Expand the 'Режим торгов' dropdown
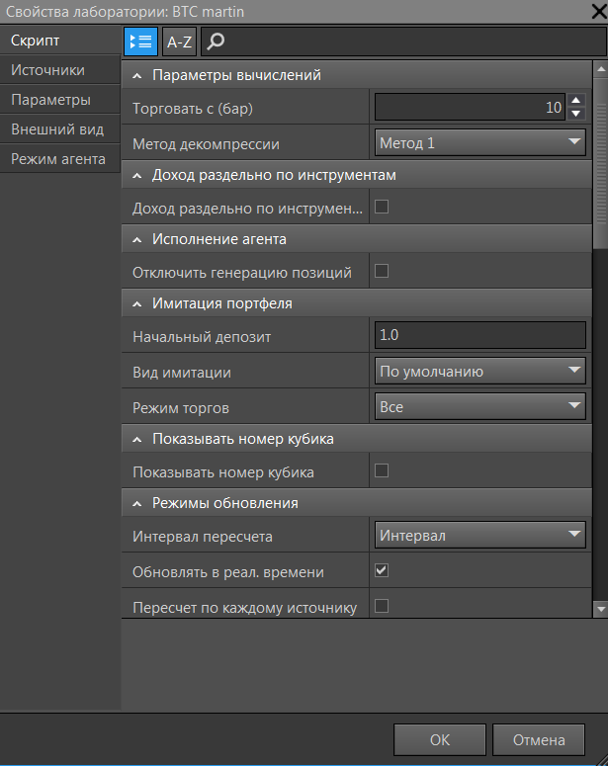 (x=480, y=406)
